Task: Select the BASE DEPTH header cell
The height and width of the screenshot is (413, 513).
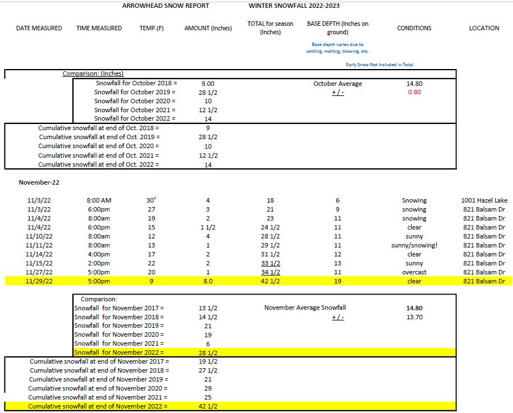Action: pyautogui.click(x=338, y=28)
